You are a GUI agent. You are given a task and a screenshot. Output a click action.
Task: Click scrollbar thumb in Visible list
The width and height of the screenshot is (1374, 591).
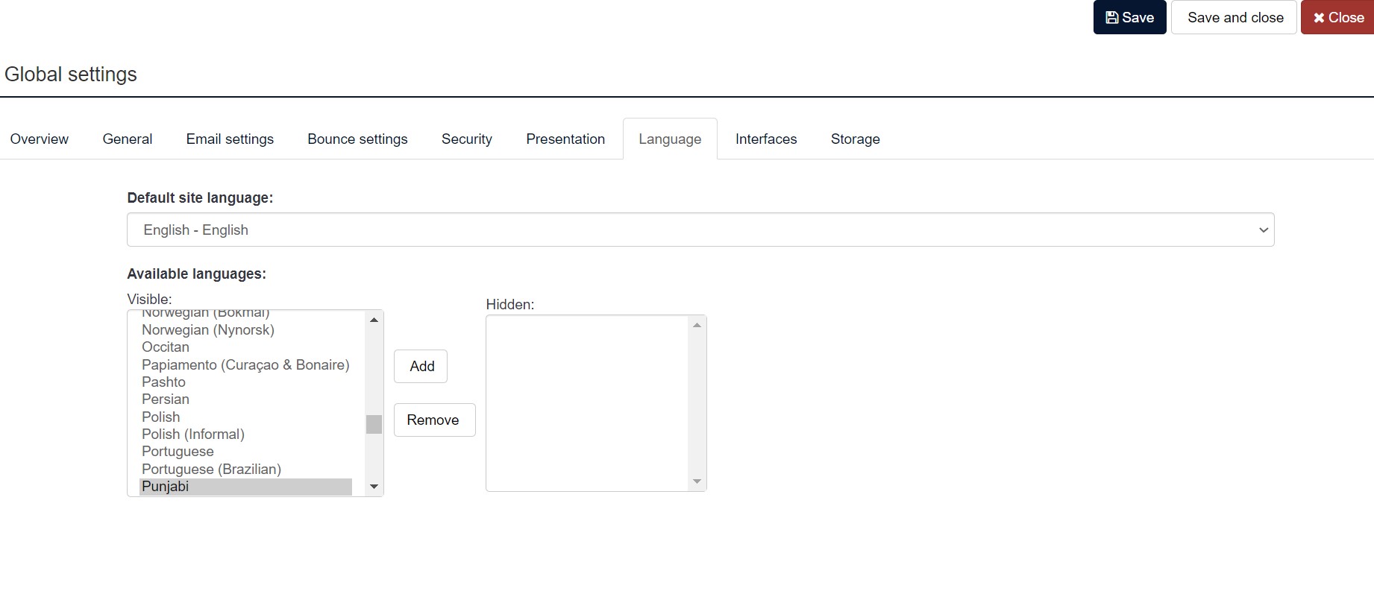tap(374, 424)
